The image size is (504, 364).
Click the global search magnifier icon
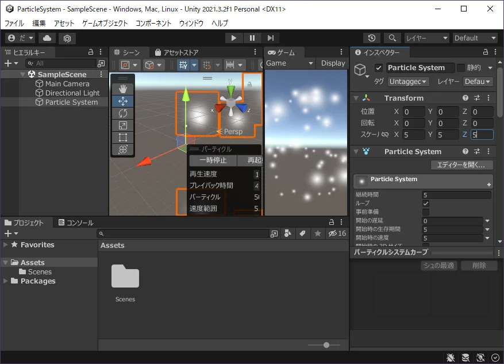tap(392, 38)
